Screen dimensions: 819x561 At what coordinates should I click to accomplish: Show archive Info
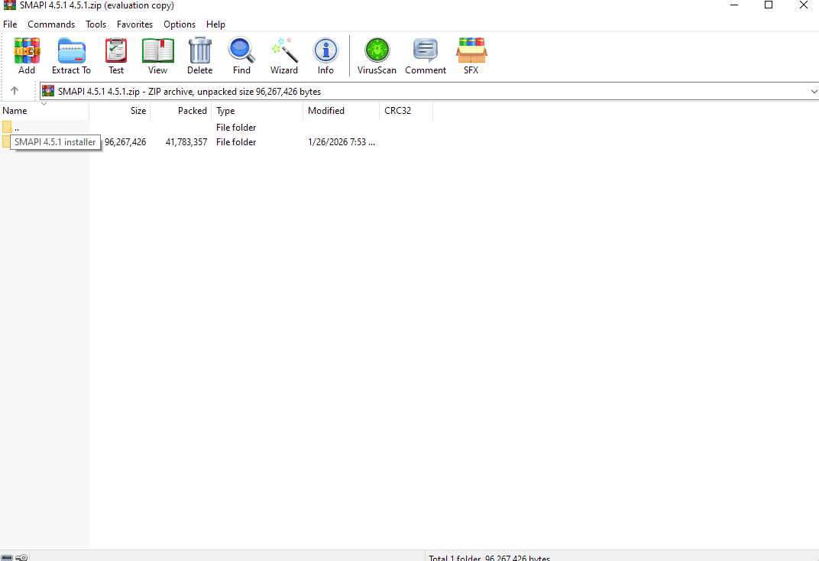(325, 57)
